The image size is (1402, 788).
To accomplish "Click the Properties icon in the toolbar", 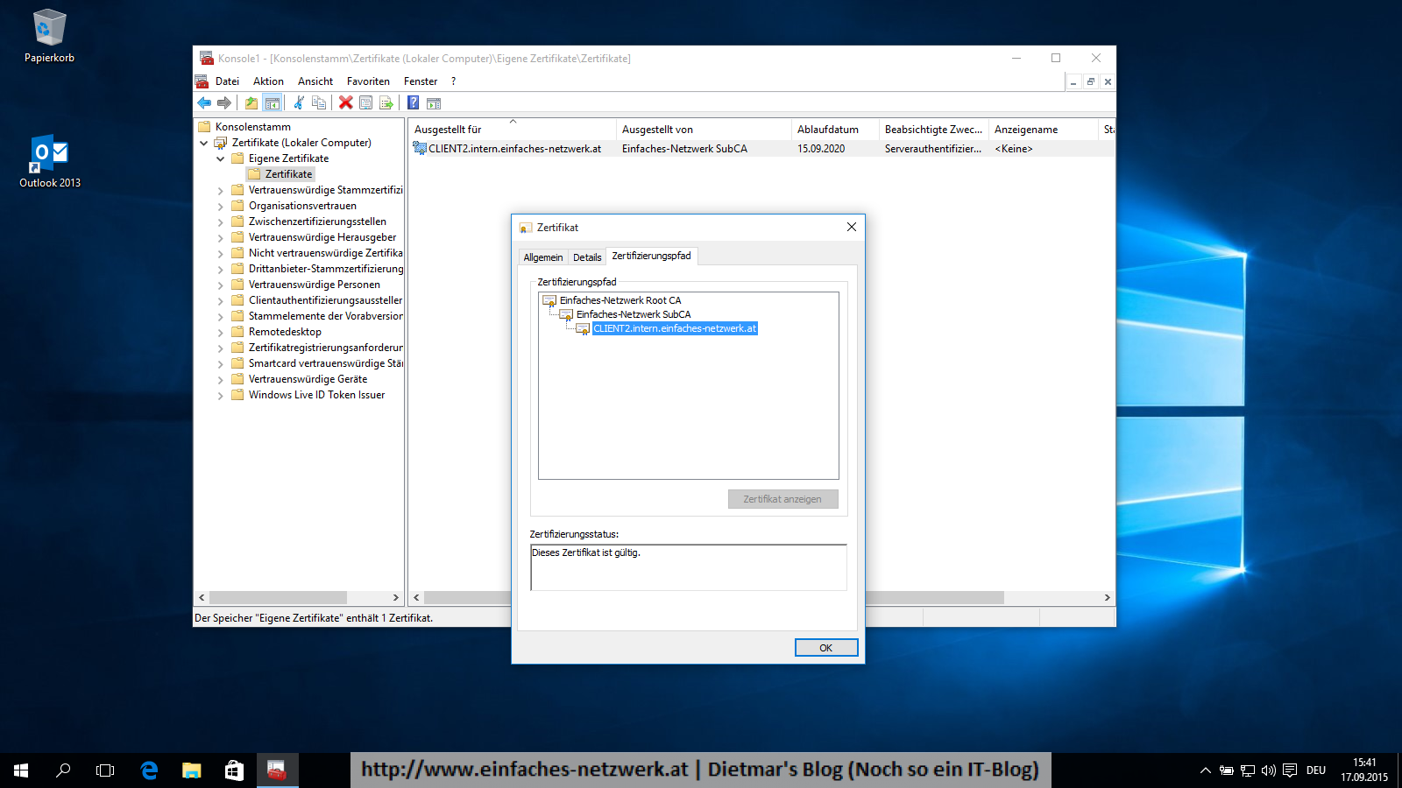I will pyautogui.click(x=366, y=103).
